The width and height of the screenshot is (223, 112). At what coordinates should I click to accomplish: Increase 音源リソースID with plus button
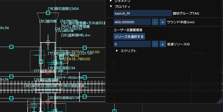(x=162, y=44)
